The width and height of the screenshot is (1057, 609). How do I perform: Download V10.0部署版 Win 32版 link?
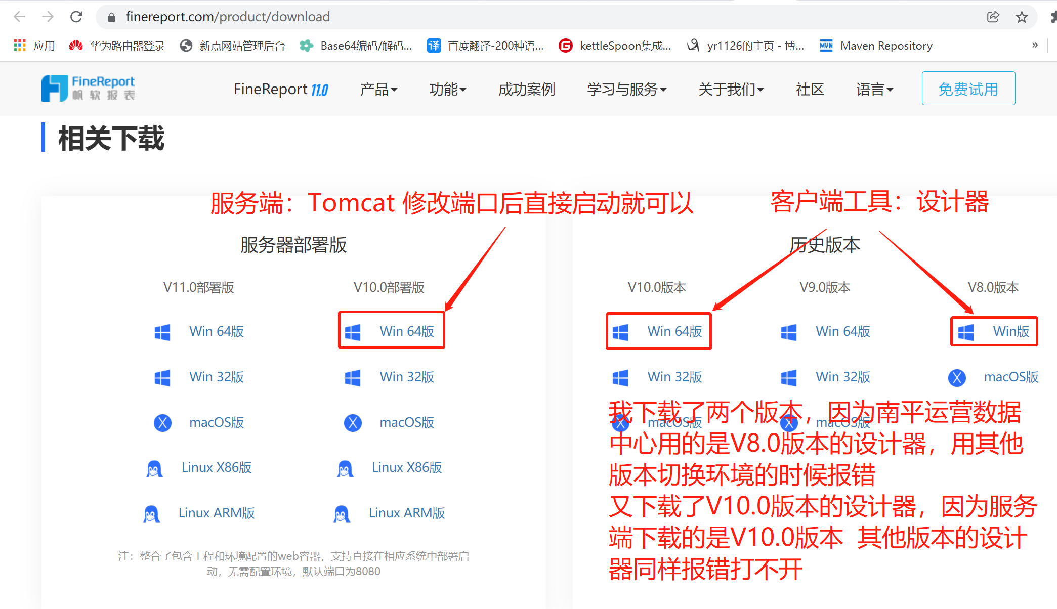click(407, 377)
